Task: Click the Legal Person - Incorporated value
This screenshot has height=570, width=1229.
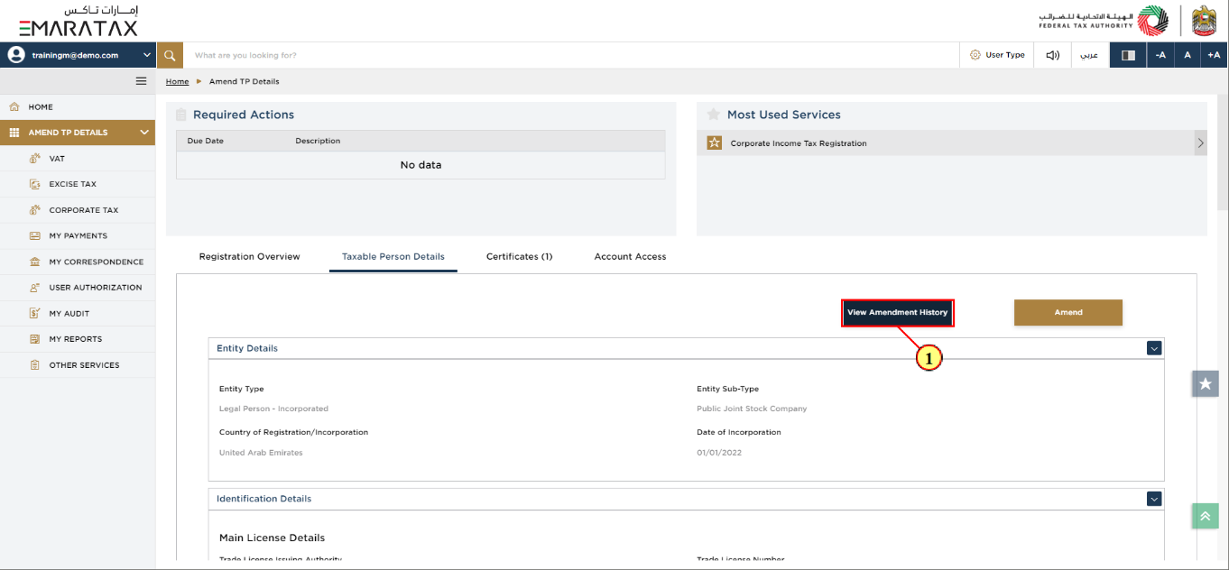Action: [273, 409]
